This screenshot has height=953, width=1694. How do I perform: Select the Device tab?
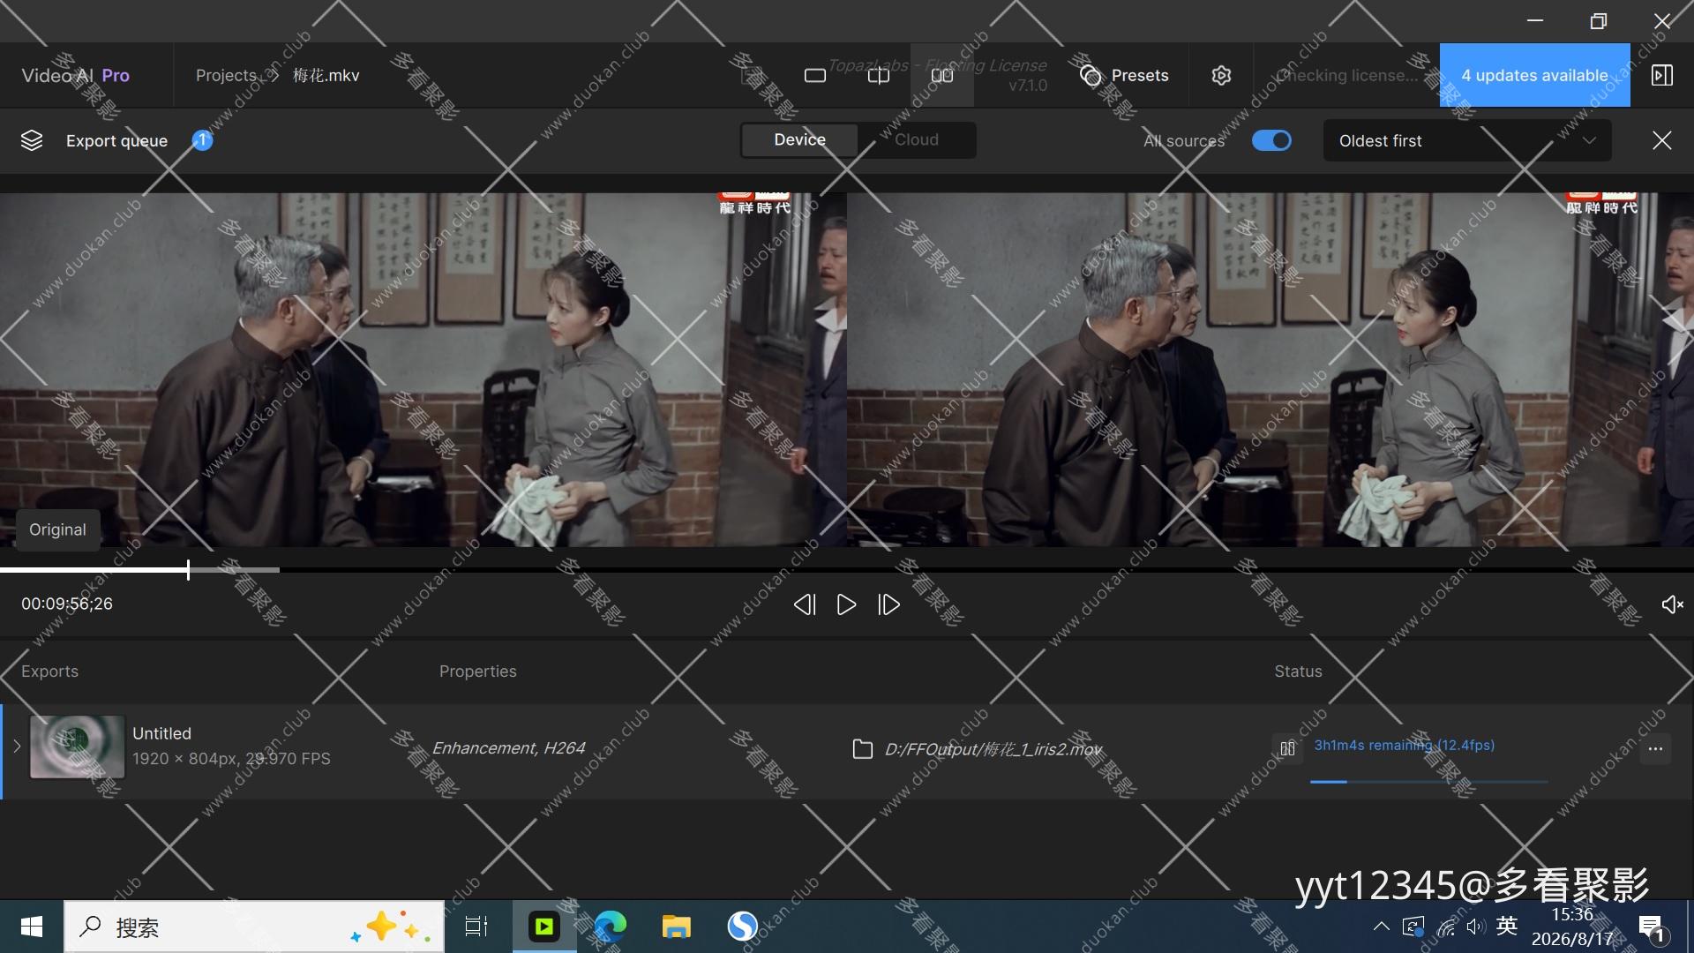[x=800, y=140]
